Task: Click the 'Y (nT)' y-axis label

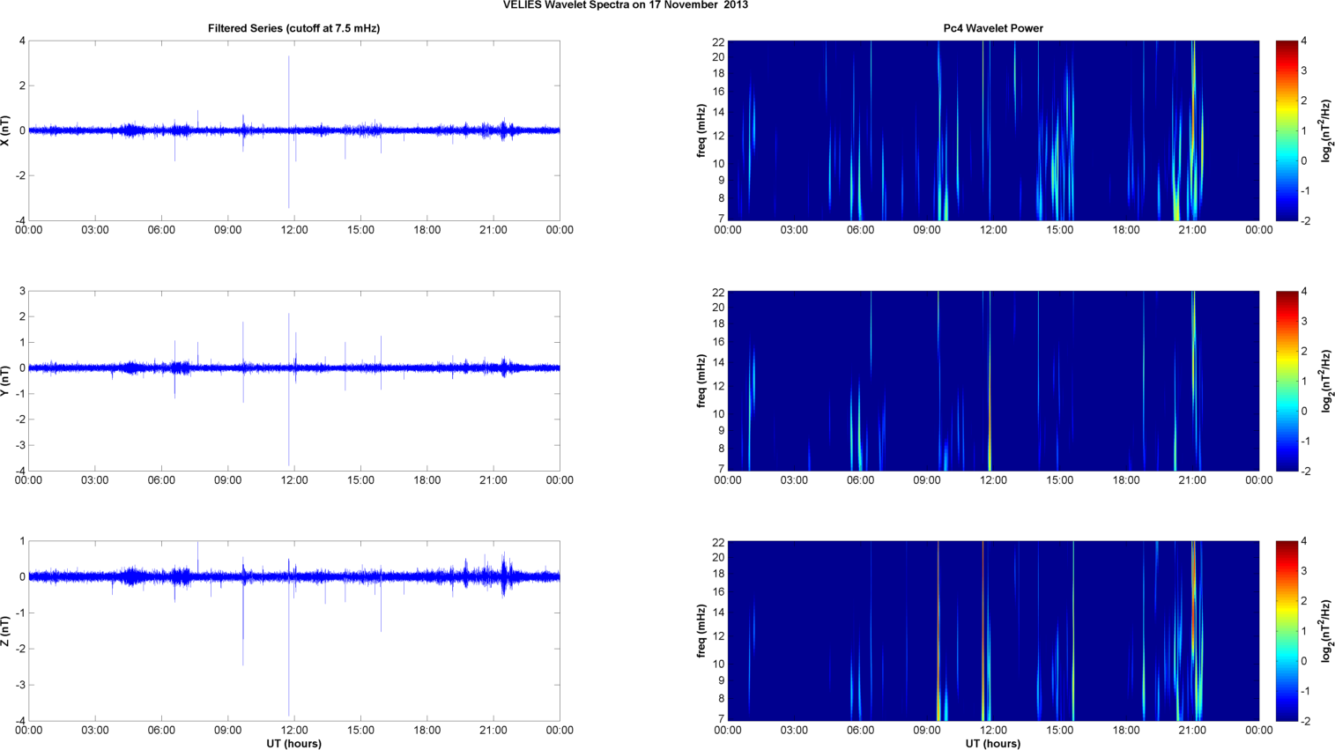Action: tap(6, 381)
